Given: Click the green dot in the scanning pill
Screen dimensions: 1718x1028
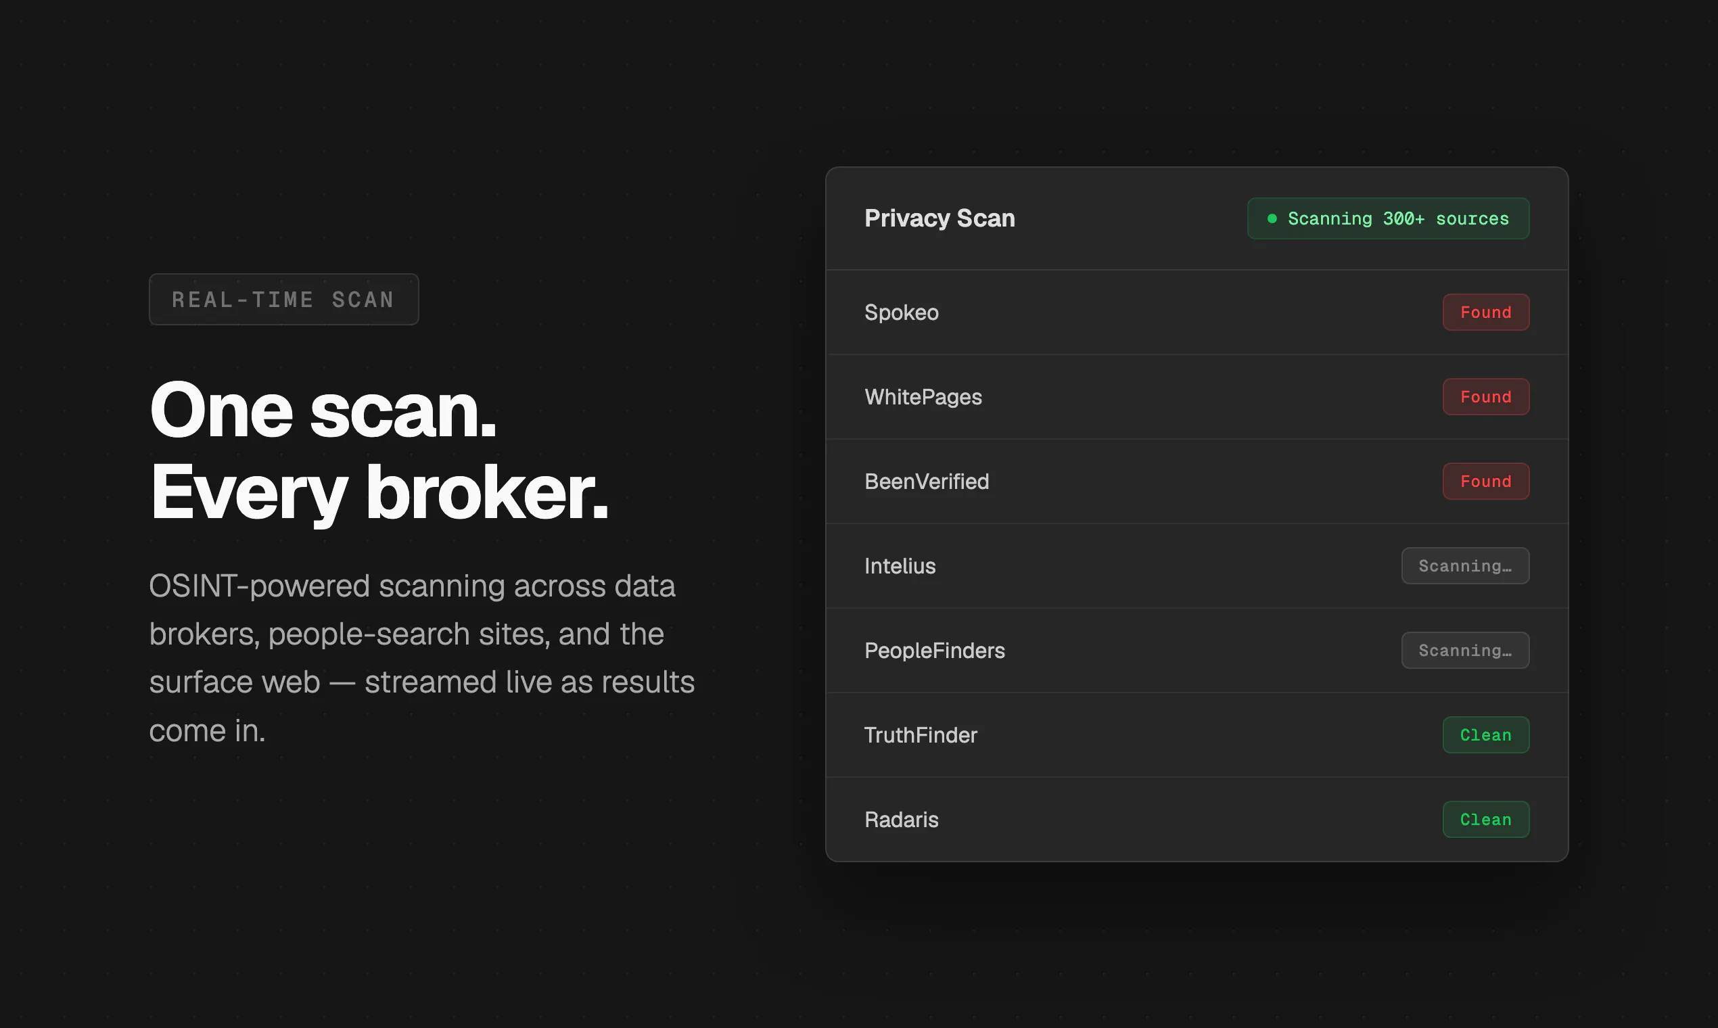Looking at the screenshot, I should click(x=1272, y=218).
